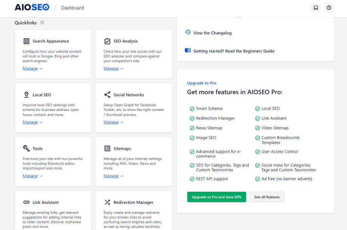This screenshot has height=230, width=347.
Task: Click the Local SEO map pin icon
Action: pyautogui.click(x=26, y=95)
